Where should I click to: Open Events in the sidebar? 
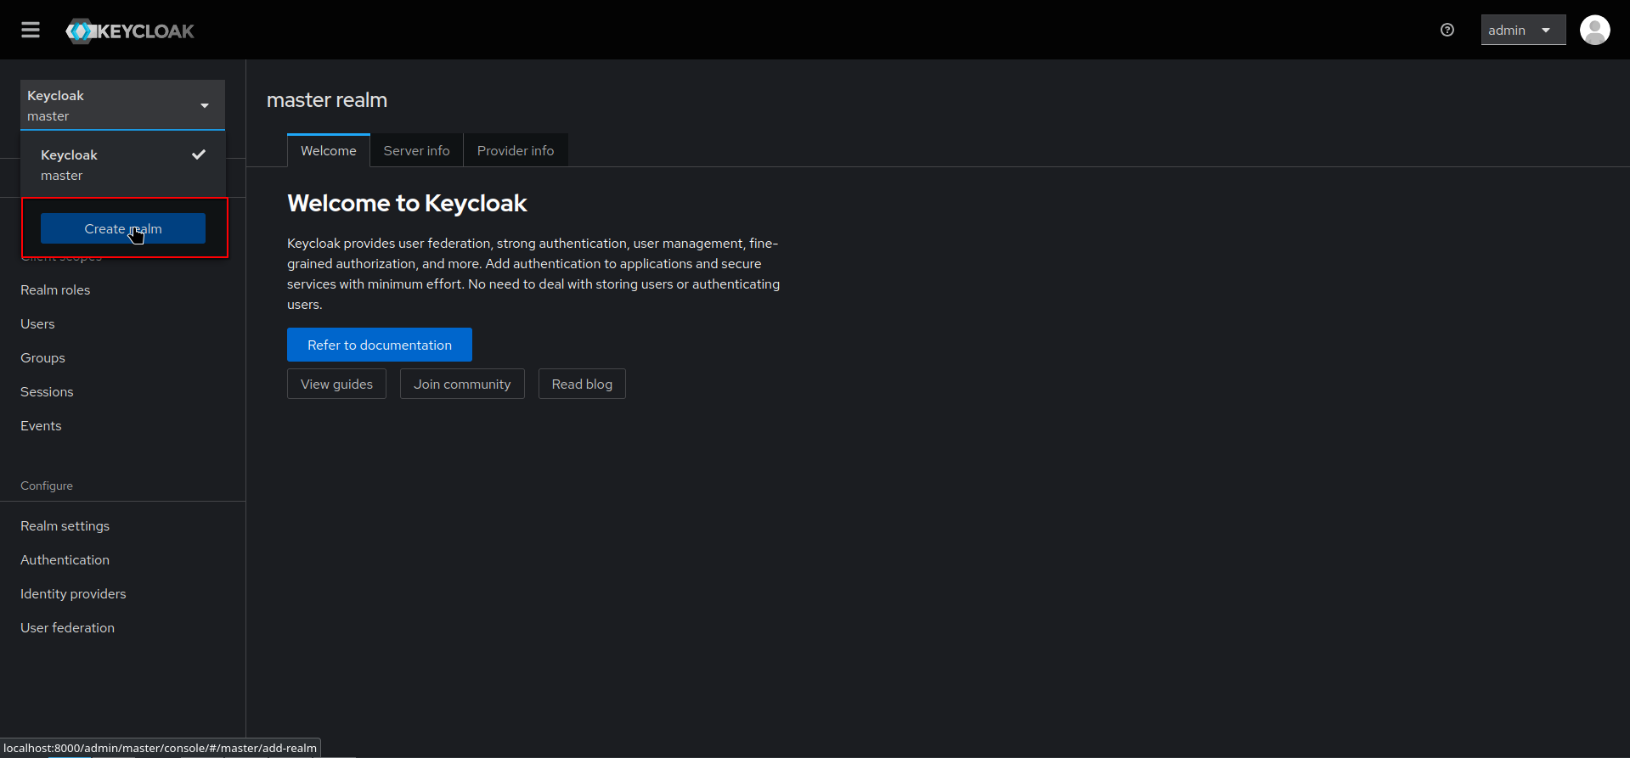pos(41,426)
